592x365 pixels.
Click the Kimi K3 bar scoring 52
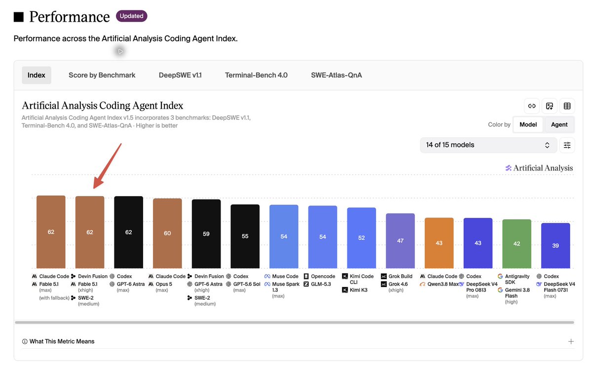click(362, 238)
